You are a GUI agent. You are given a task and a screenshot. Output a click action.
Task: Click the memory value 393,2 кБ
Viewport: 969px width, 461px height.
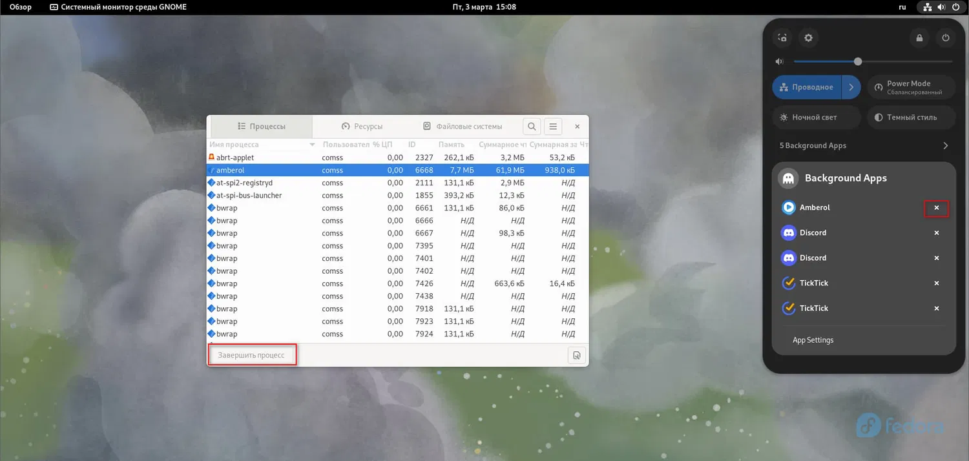[459, 196]
